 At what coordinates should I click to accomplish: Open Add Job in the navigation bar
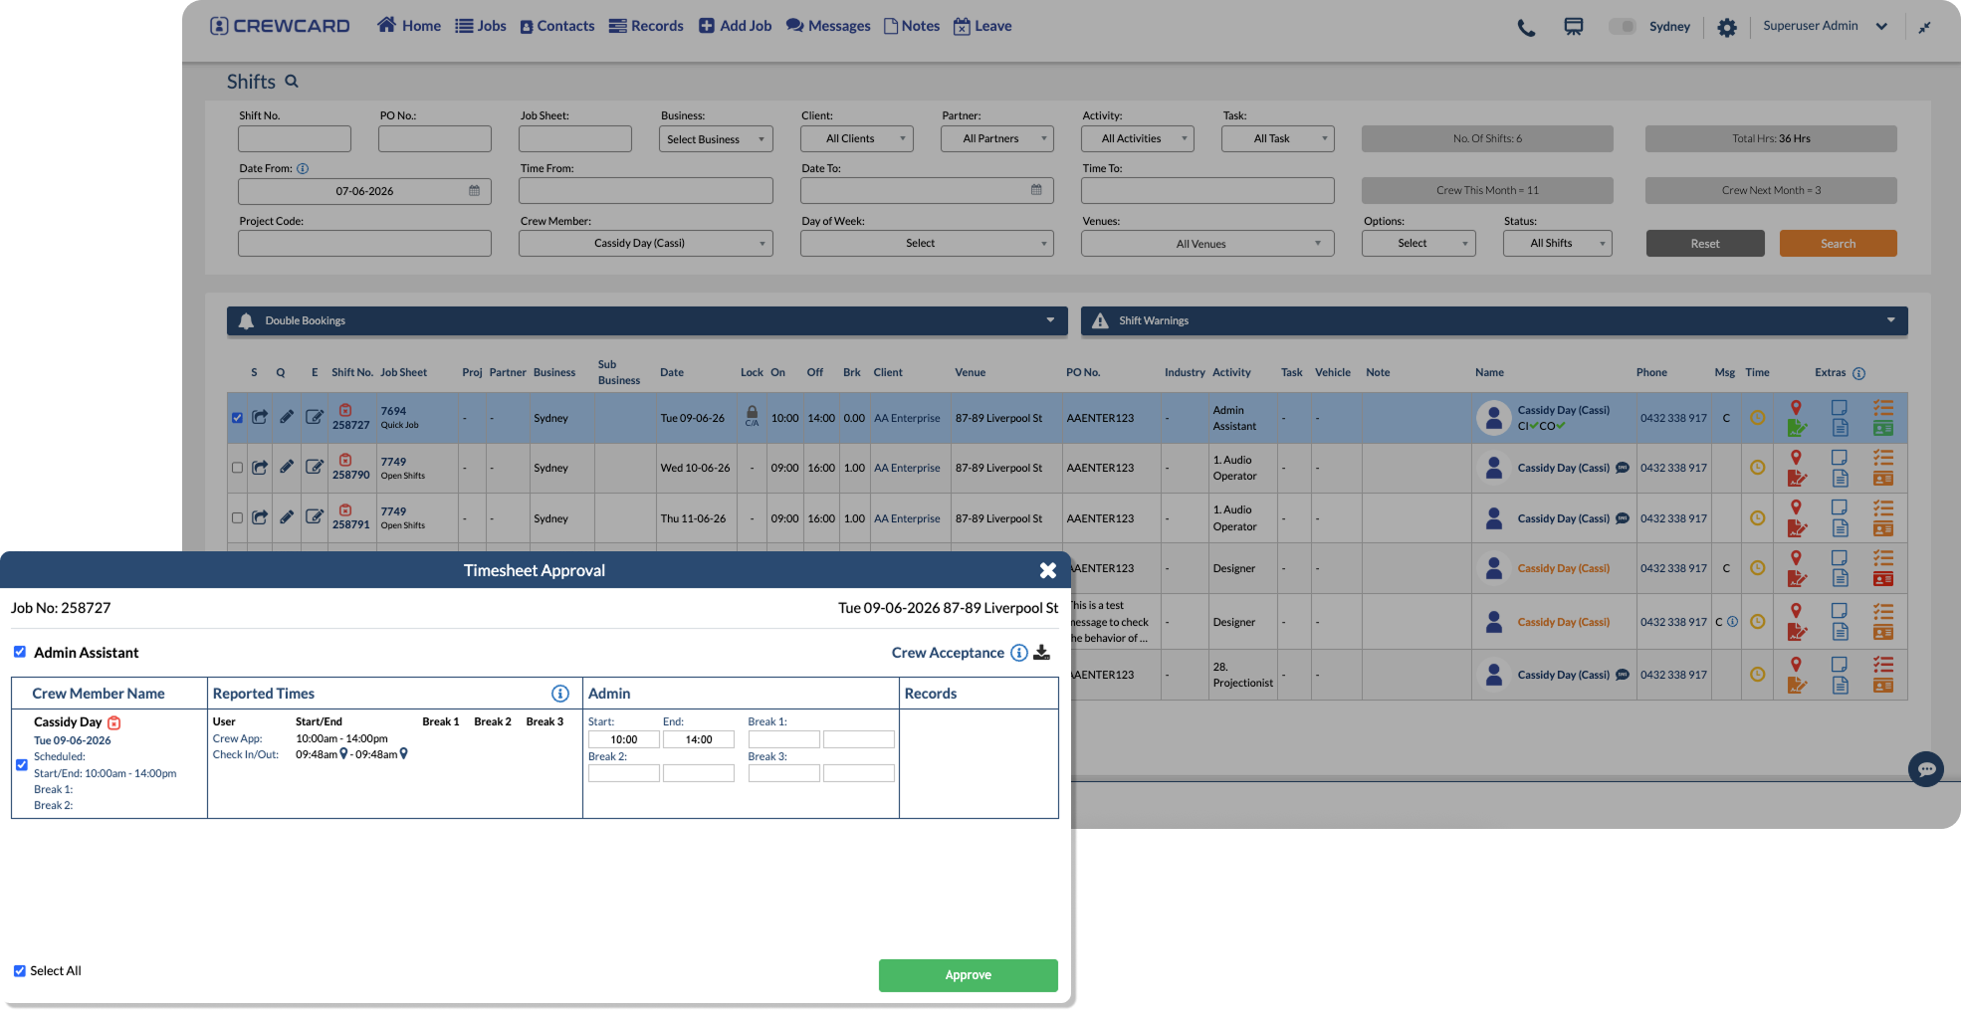pyautogui.click(x=735, y=26)
